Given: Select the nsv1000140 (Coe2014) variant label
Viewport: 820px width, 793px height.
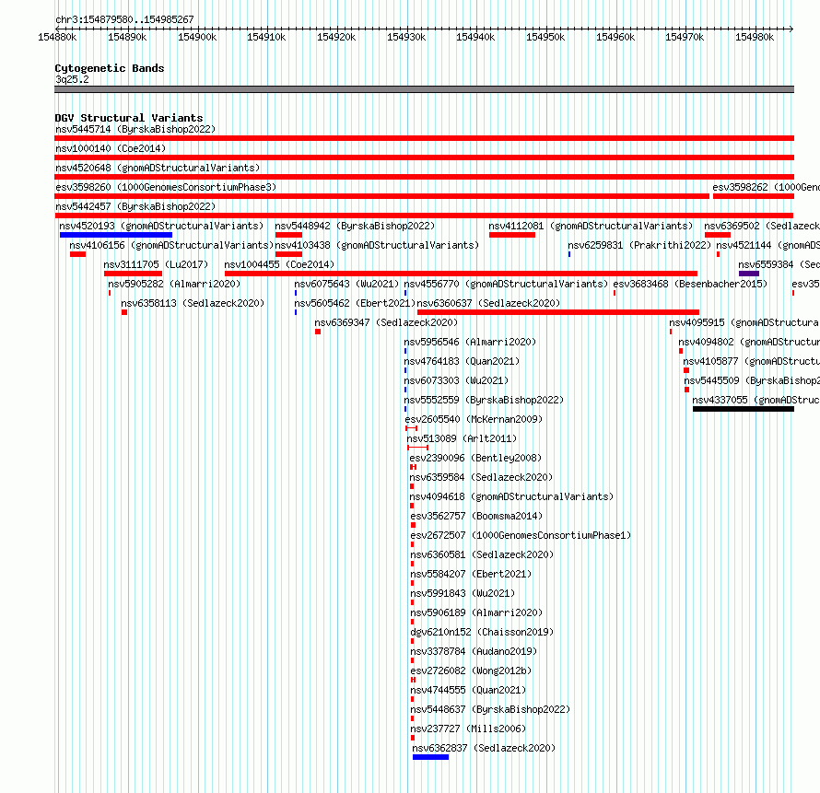Looking at the screenshot, I should (x=111, y=148).
